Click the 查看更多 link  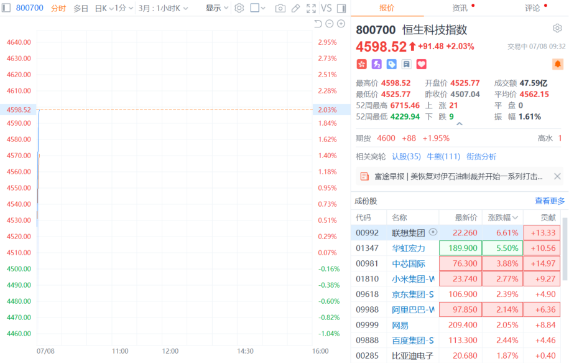click(550, 201)
